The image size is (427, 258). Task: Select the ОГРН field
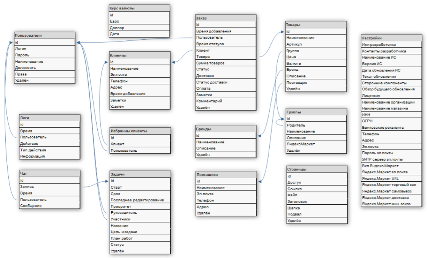(x=391, y=121)
